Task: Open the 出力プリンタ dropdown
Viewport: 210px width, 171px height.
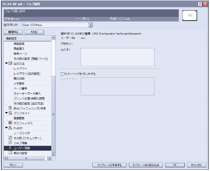Action: click(90, 25)
